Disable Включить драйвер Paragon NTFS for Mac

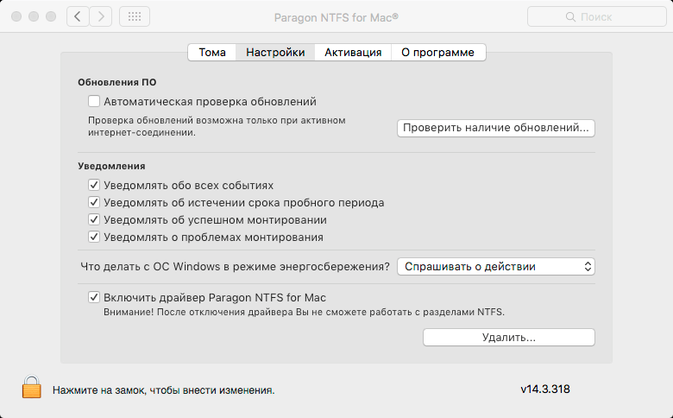tap(94, 297)
